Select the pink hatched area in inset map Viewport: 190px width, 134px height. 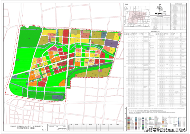pos(137,17)
